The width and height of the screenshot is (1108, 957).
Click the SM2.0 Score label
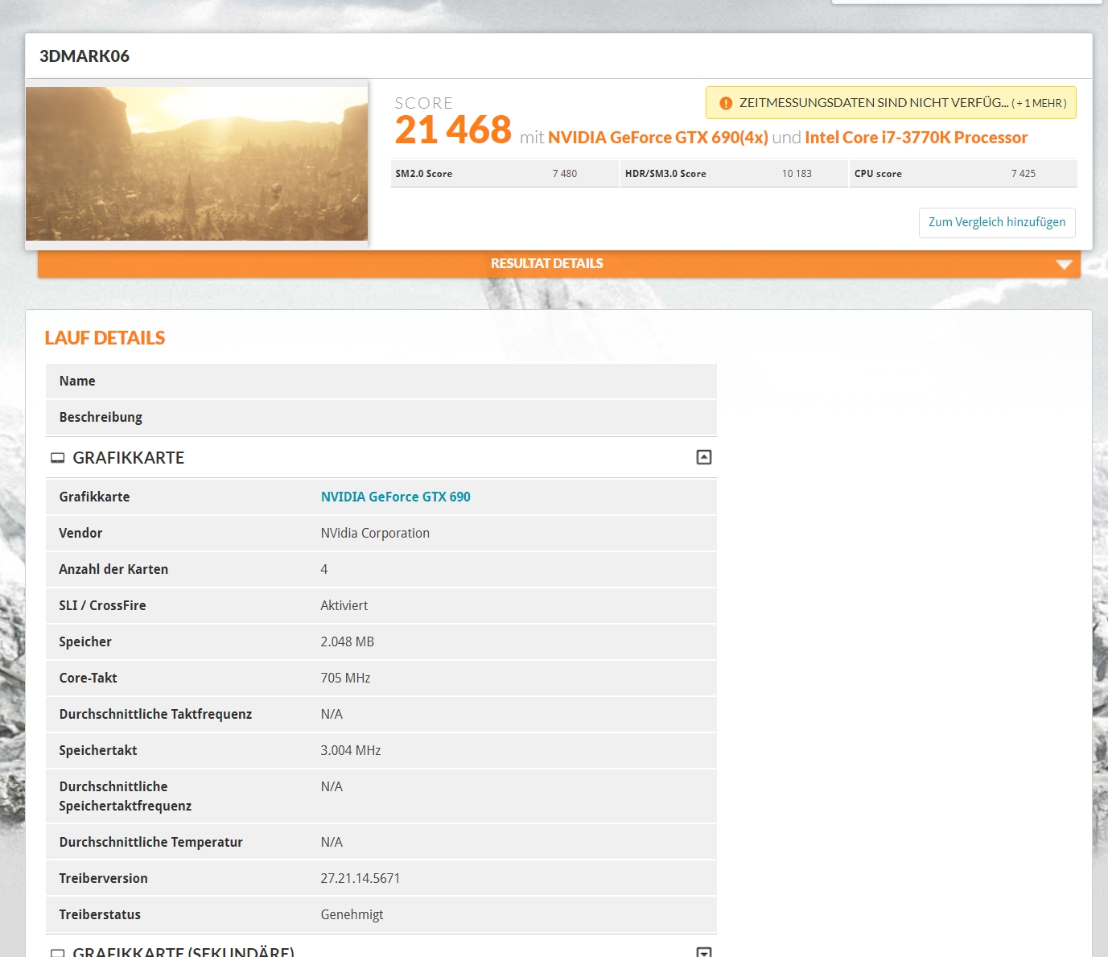424,174
